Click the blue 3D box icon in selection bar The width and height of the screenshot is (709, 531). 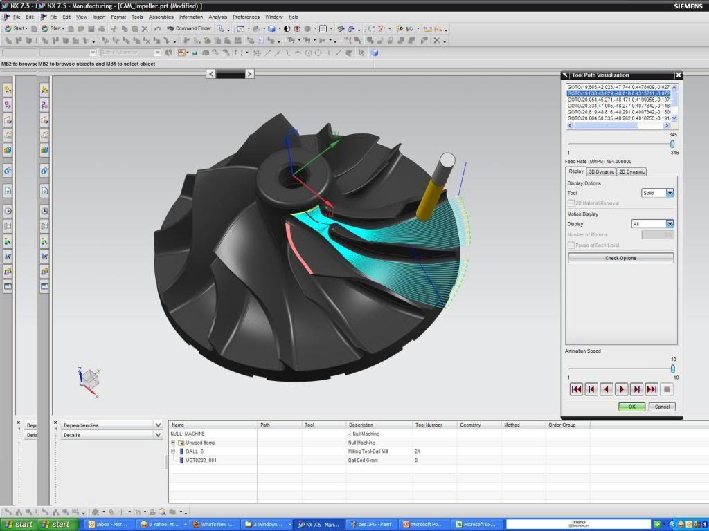374,53
